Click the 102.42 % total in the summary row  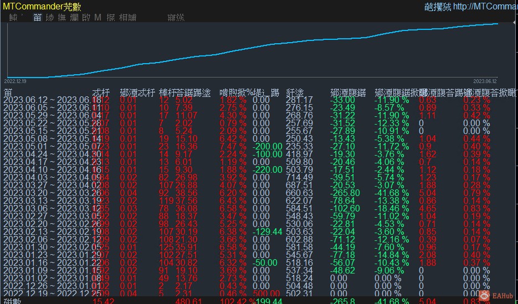tap(237, 301)
